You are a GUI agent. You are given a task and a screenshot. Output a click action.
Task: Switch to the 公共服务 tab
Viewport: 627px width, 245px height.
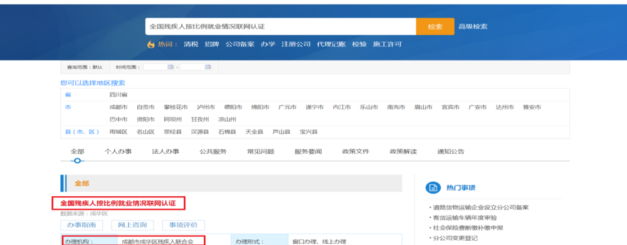[x=213, y=152]
